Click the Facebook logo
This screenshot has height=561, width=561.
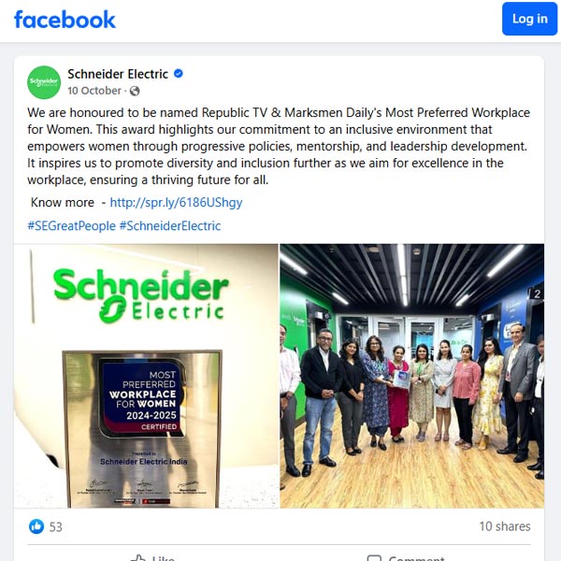[65, 20]
